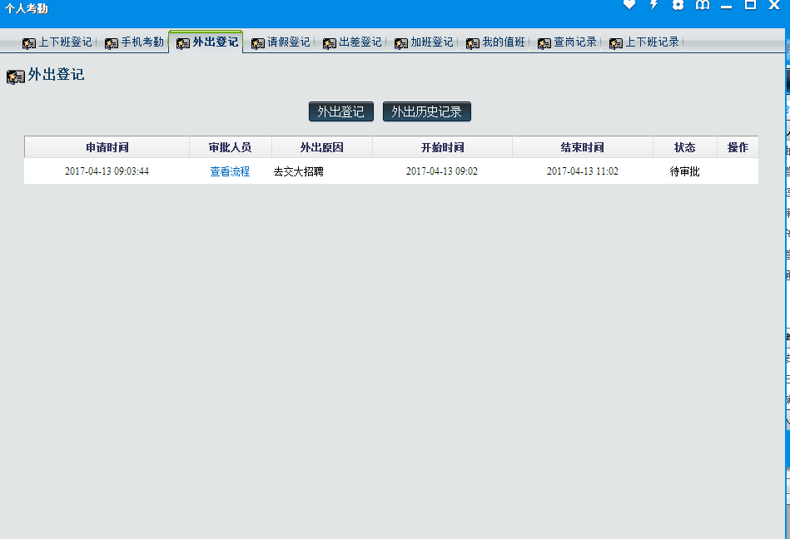Maximize the 个人考勤 window

(750, 6)
